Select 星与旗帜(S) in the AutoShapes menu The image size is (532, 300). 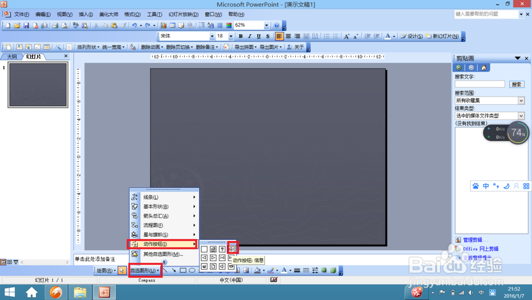163,235
